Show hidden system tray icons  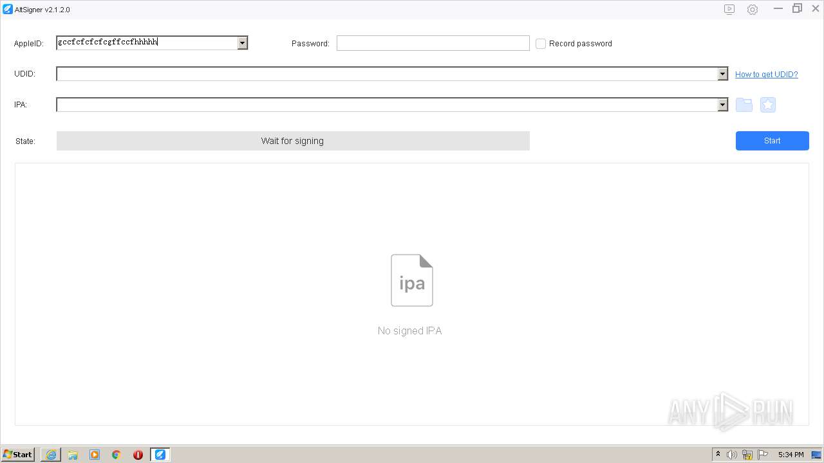tap(718, 455)
